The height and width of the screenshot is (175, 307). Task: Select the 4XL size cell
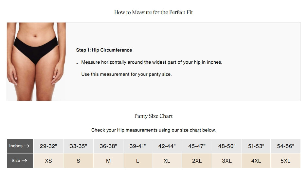(x=256, y=161)
